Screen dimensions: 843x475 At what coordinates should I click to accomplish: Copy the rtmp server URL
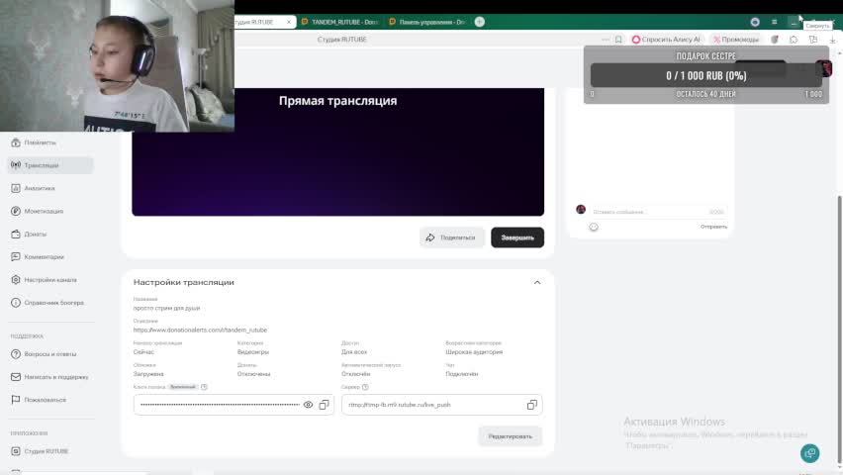tap(531, 405)
